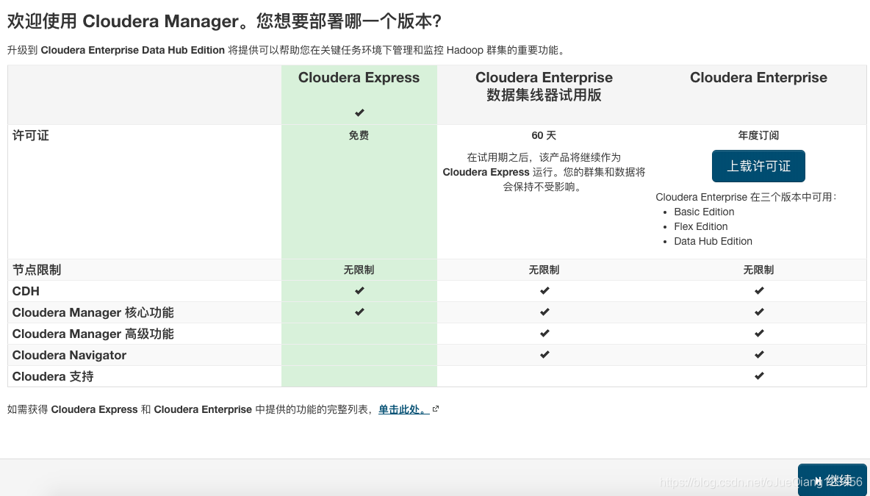The height and width of the screenshot is (496, 870).
Task: Click the Flex Edition list item
Action: coord(701,226)
